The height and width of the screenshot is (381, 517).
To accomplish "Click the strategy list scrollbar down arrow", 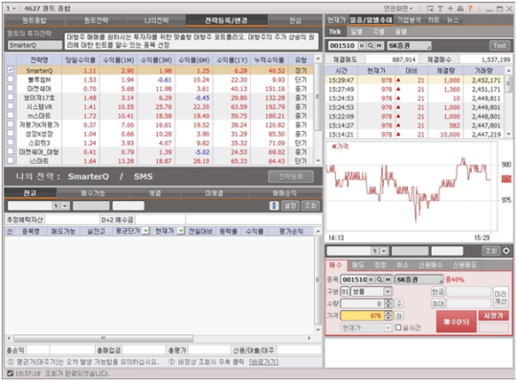I will 318,161.
